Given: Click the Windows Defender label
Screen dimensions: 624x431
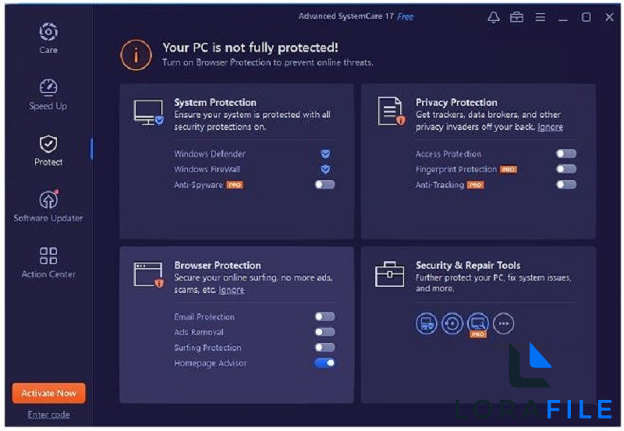Looking at the screenshot, I should (210, 154).
